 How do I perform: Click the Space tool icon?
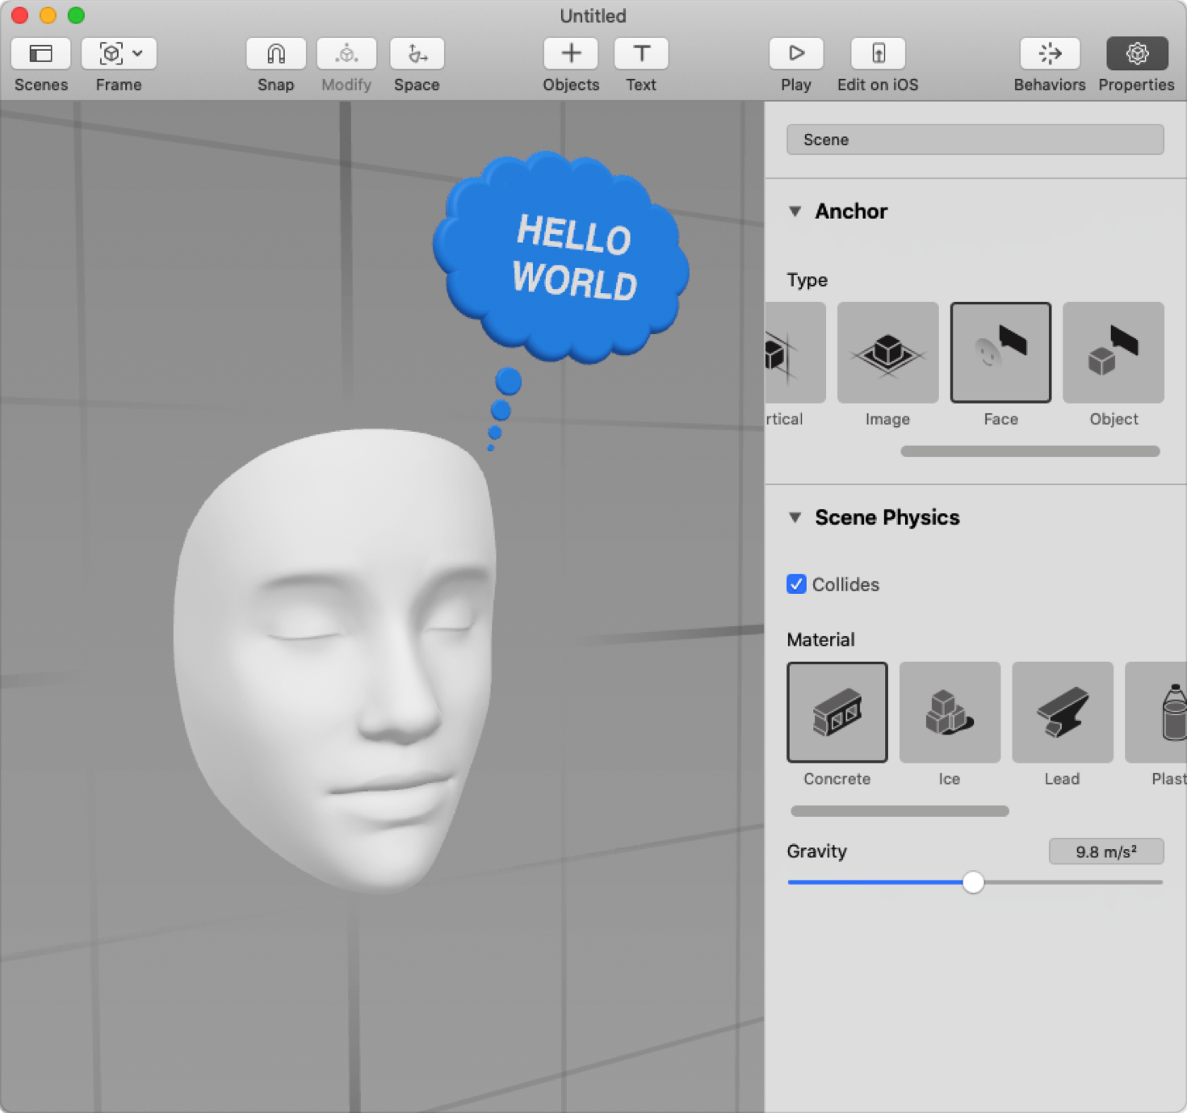417,53
